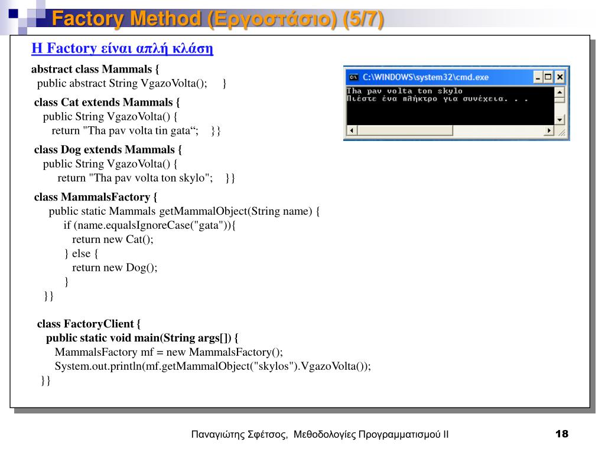Screen dimensions: 605x453
Task: Close the cmd.exe window
Action: tap(560, 77)
